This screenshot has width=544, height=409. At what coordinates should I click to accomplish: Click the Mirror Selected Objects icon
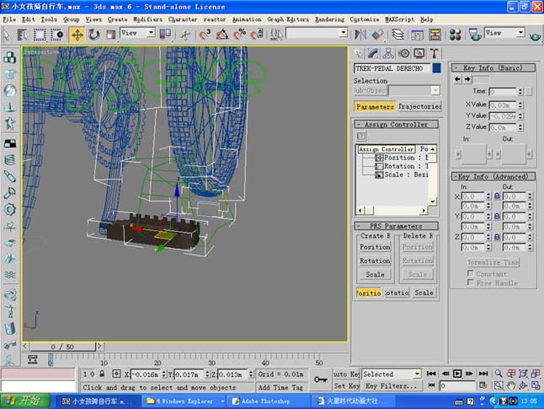(360, 35)
